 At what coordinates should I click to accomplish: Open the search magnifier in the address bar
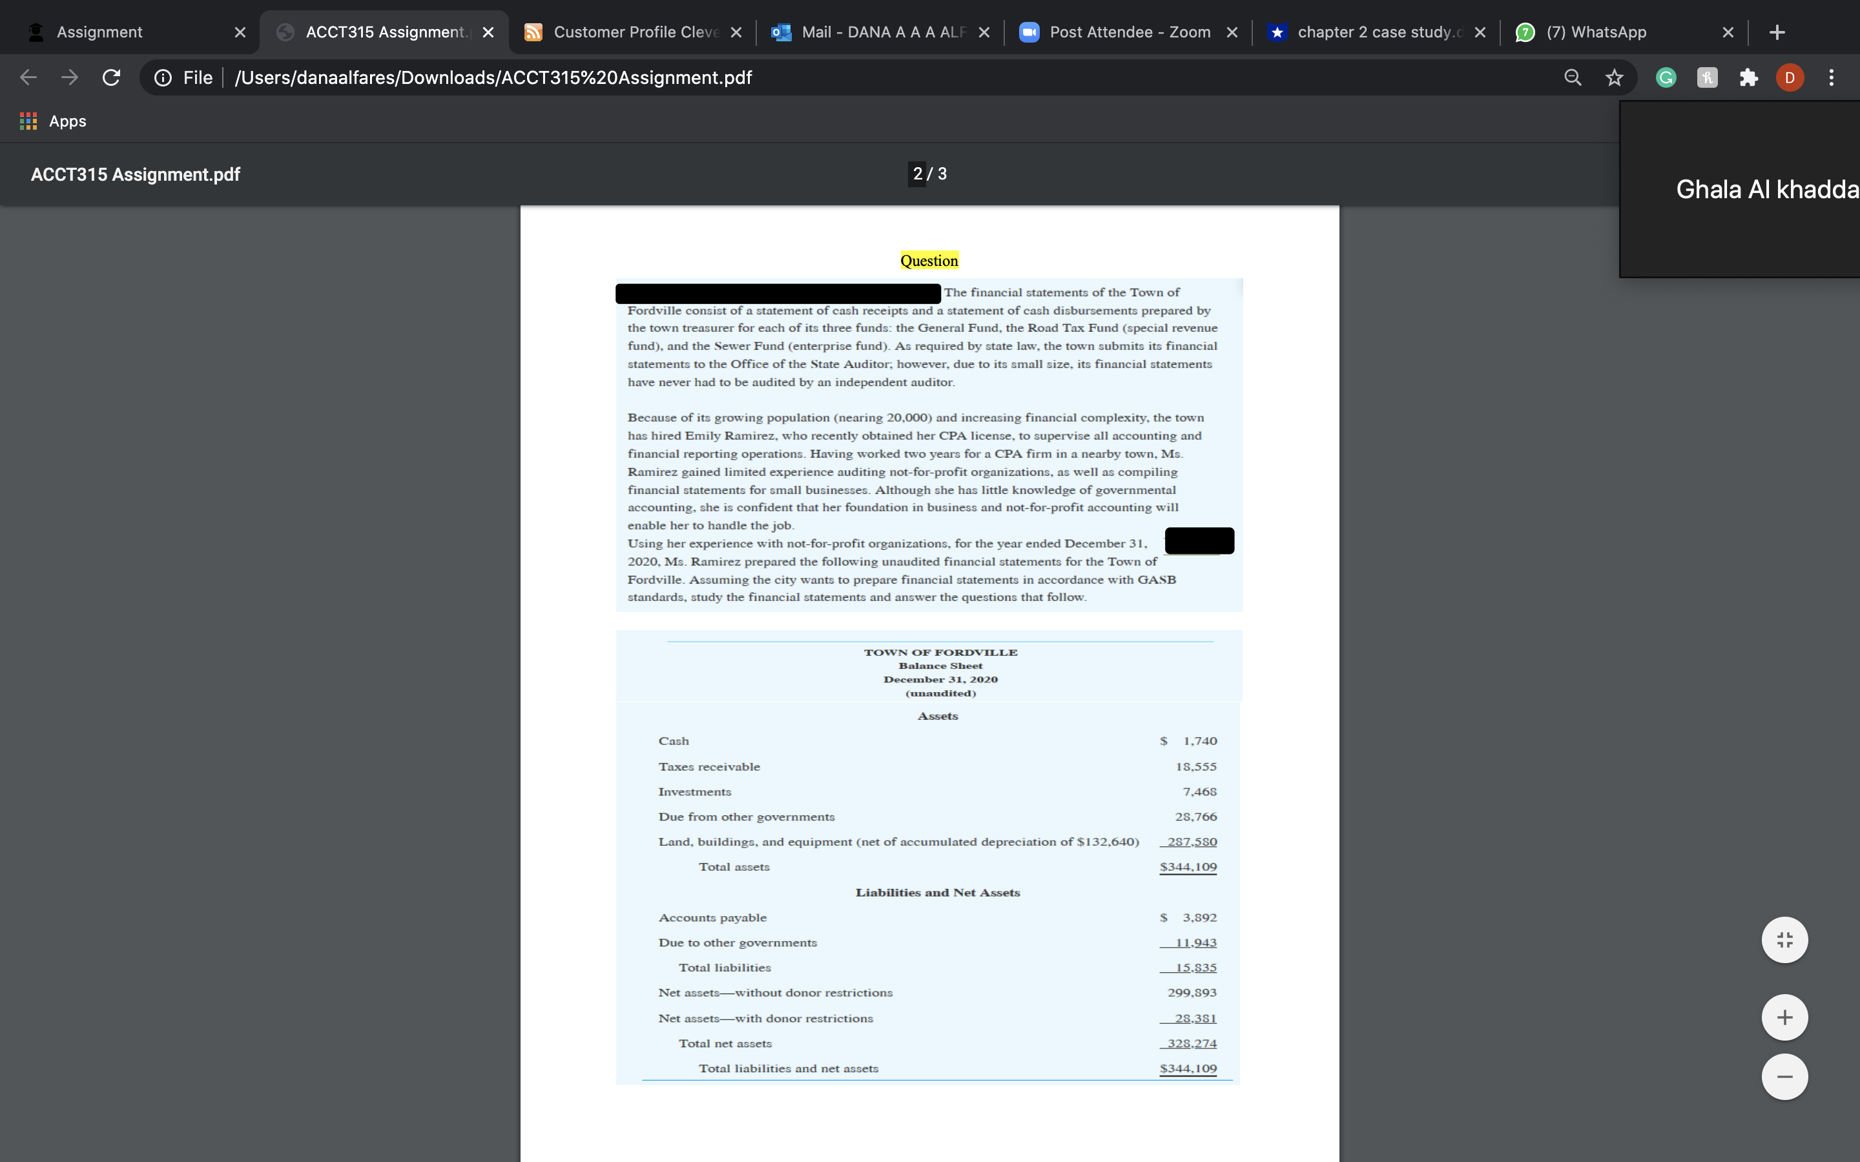(x=1572, y=77)
